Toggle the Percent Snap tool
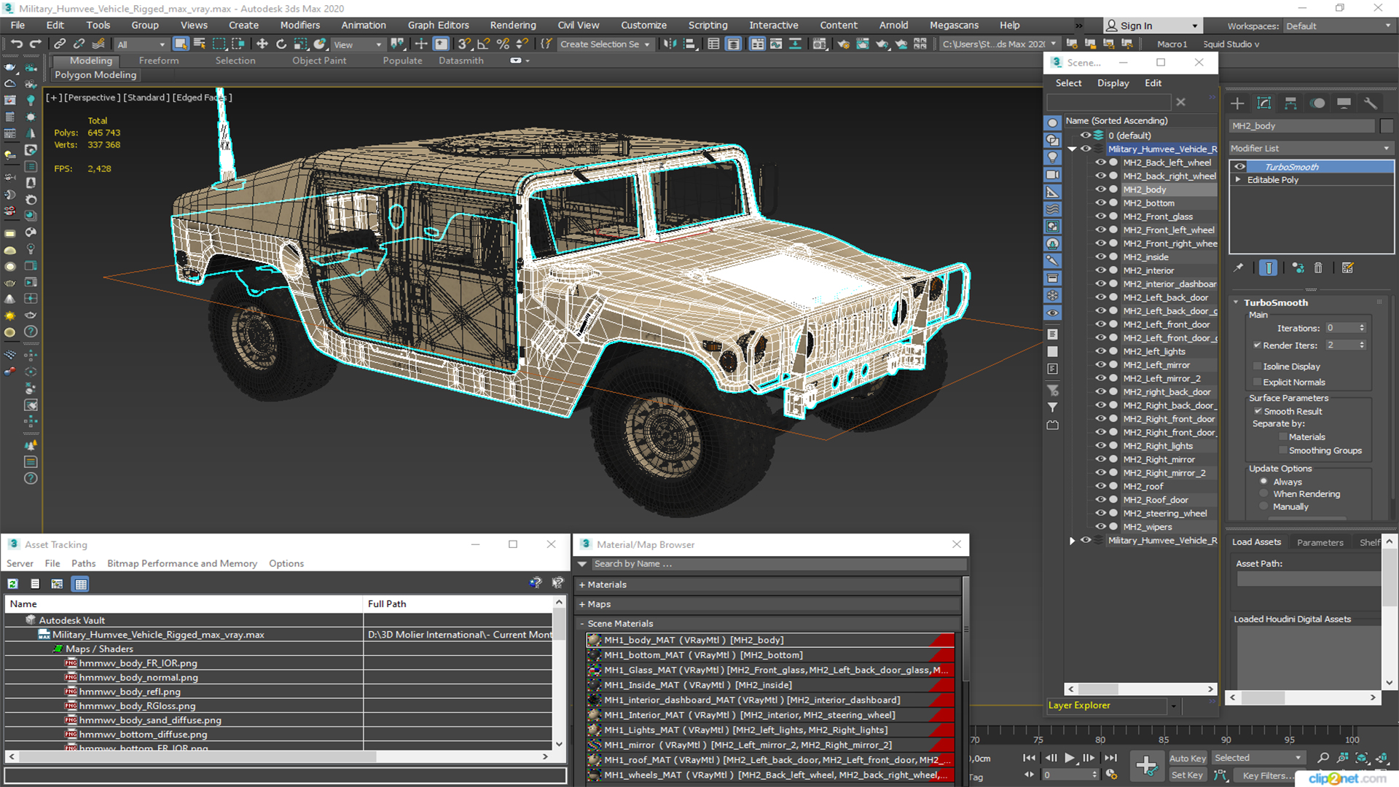The width and height of the screenshot is (1399, 787). 502,44
